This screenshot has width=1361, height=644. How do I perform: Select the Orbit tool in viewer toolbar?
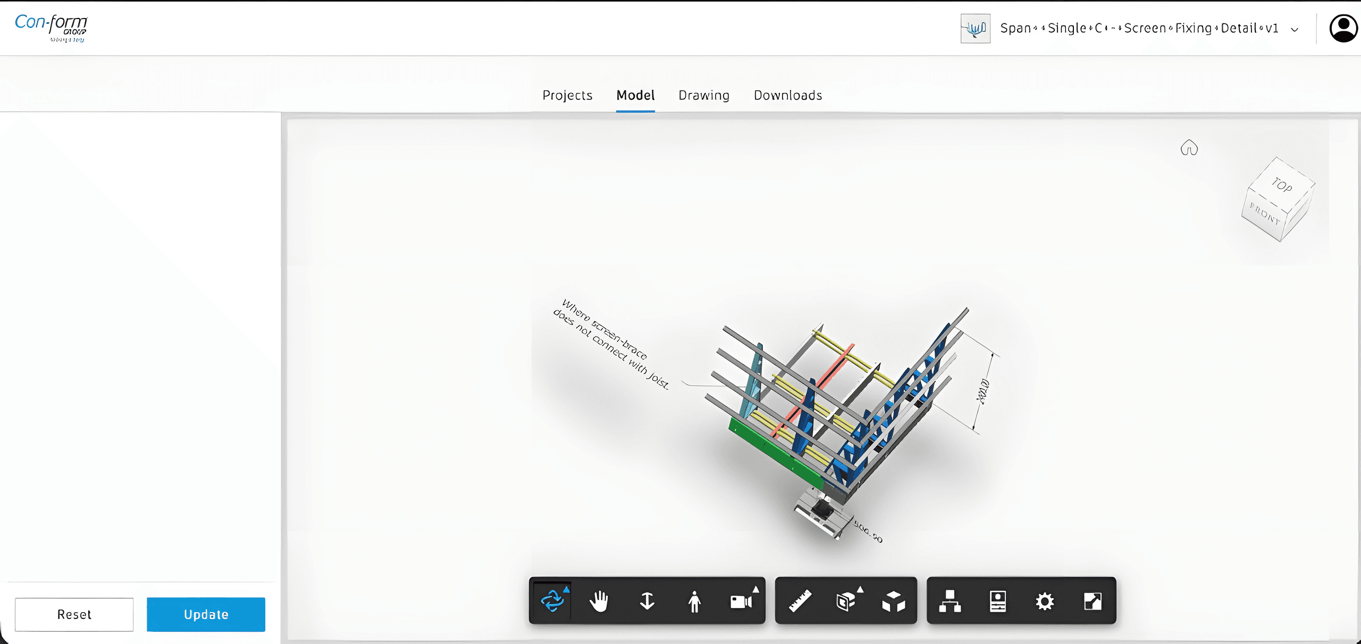click(552, 601)
